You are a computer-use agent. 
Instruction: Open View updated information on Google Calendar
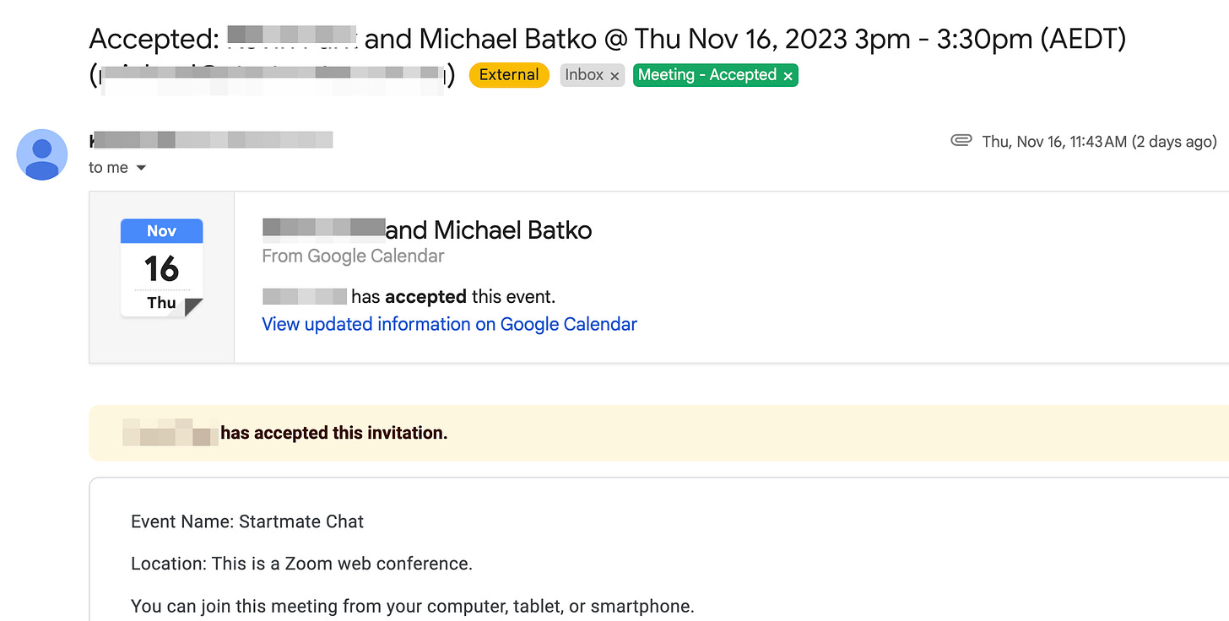point(449,324)
